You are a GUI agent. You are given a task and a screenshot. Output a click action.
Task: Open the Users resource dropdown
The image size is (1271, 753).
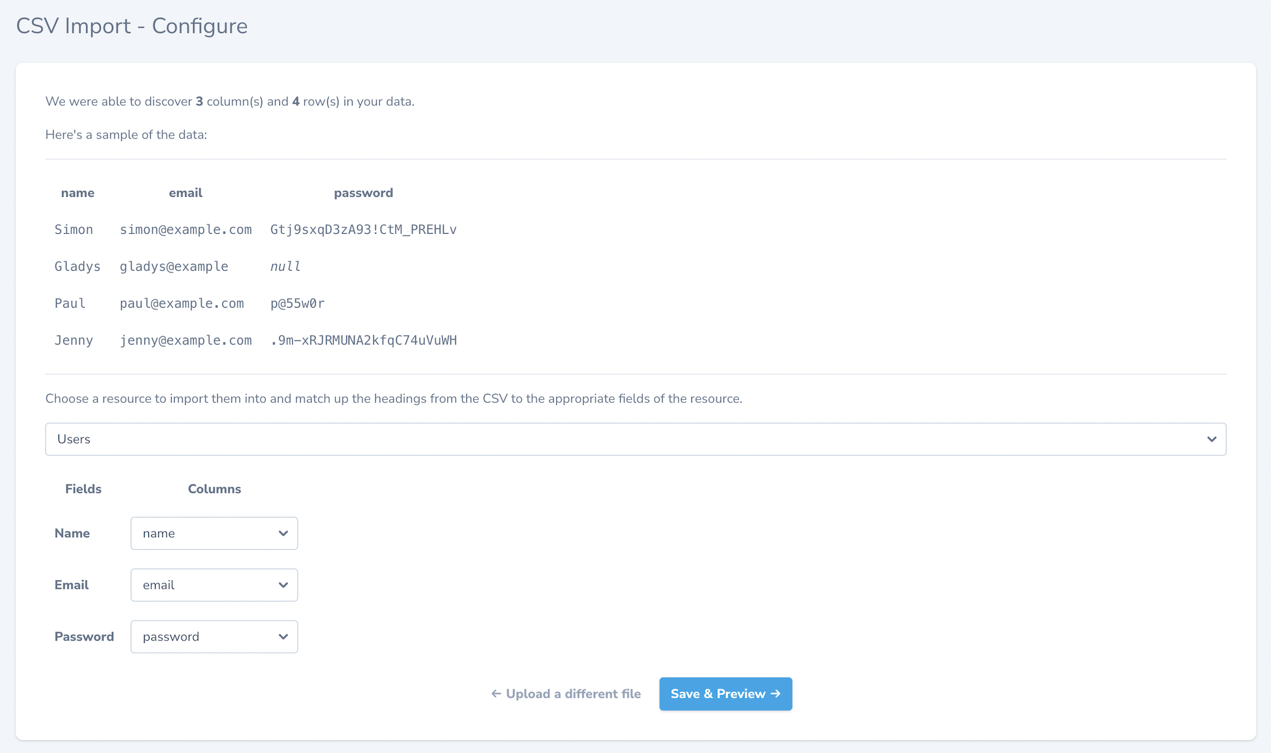(x=635, y=439)
